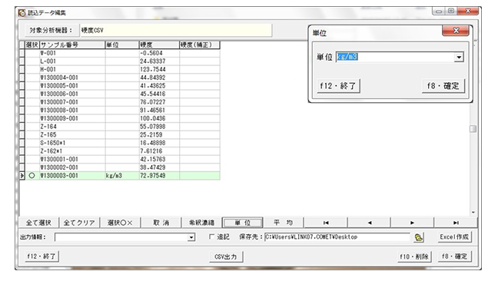Screen dimensions: 498x281
Task: Click the application icon in title bar
Action: [22, 13]
